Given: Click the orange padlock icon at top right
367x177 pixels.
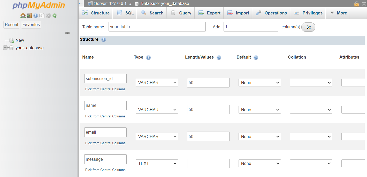Looking at the screenshot, I should 357,4.
